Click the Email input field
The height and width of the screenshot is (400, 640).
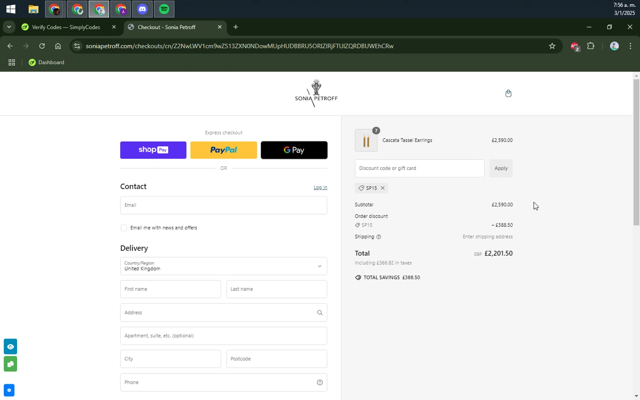coord(224,205)
